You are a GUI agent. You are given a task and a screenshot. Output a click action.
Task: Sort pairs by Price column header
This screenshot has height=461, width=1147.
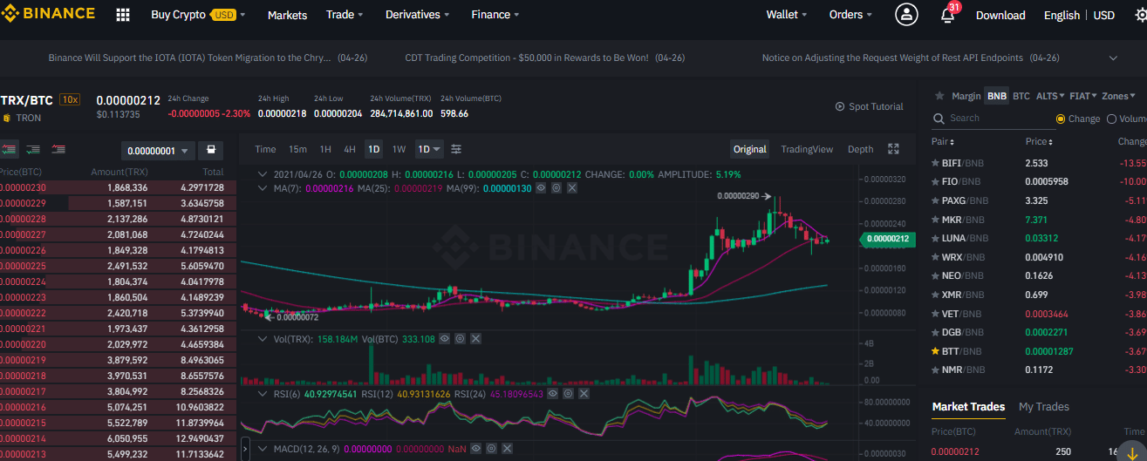click(x=1038, y=141)
